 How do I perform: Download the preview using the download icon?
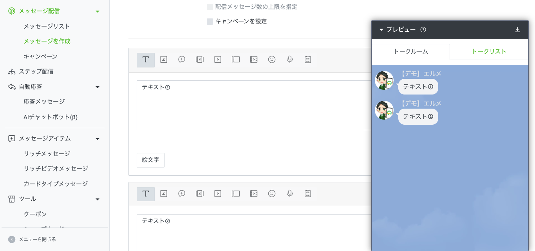[517, 30]
